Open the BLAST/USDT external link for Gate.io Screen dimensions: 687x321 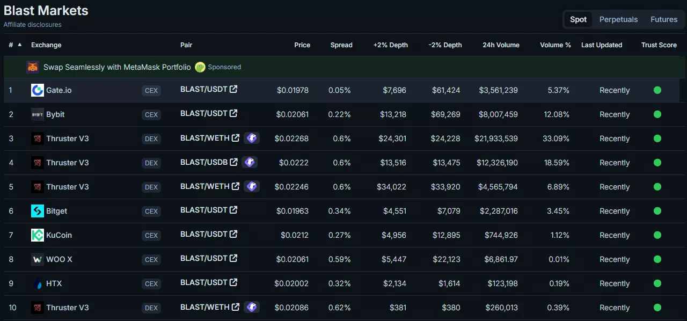coord(235,89)
